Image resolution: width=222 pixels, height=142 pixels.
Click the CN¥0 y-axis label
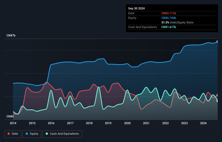coord(10,116)
